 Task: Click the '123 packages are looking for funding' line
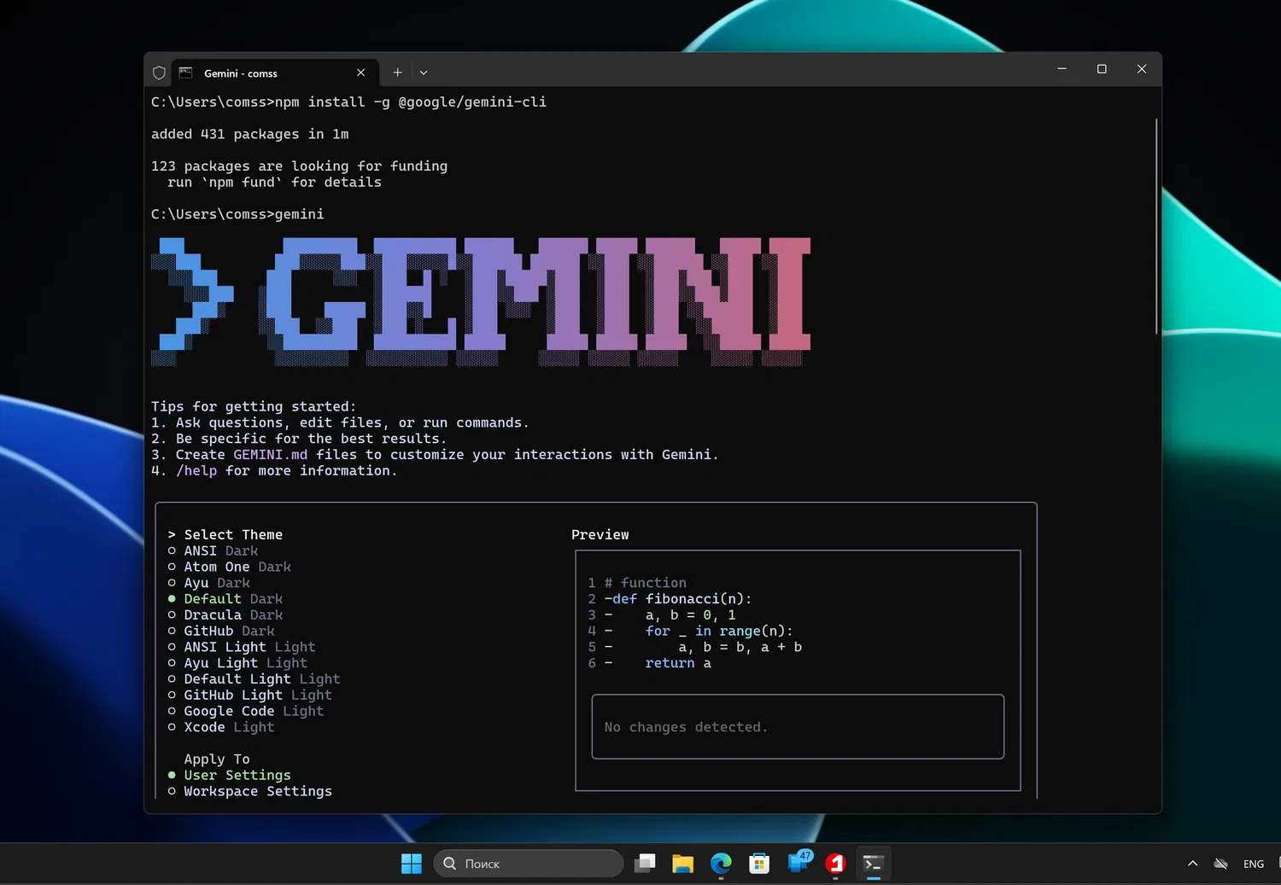click(299, 166)
